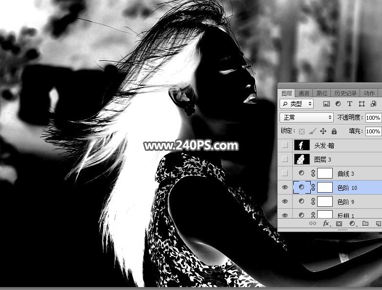Hide the 色阶 10 layer
Viewport: 382px width, 290px height.
click(284, 187)
